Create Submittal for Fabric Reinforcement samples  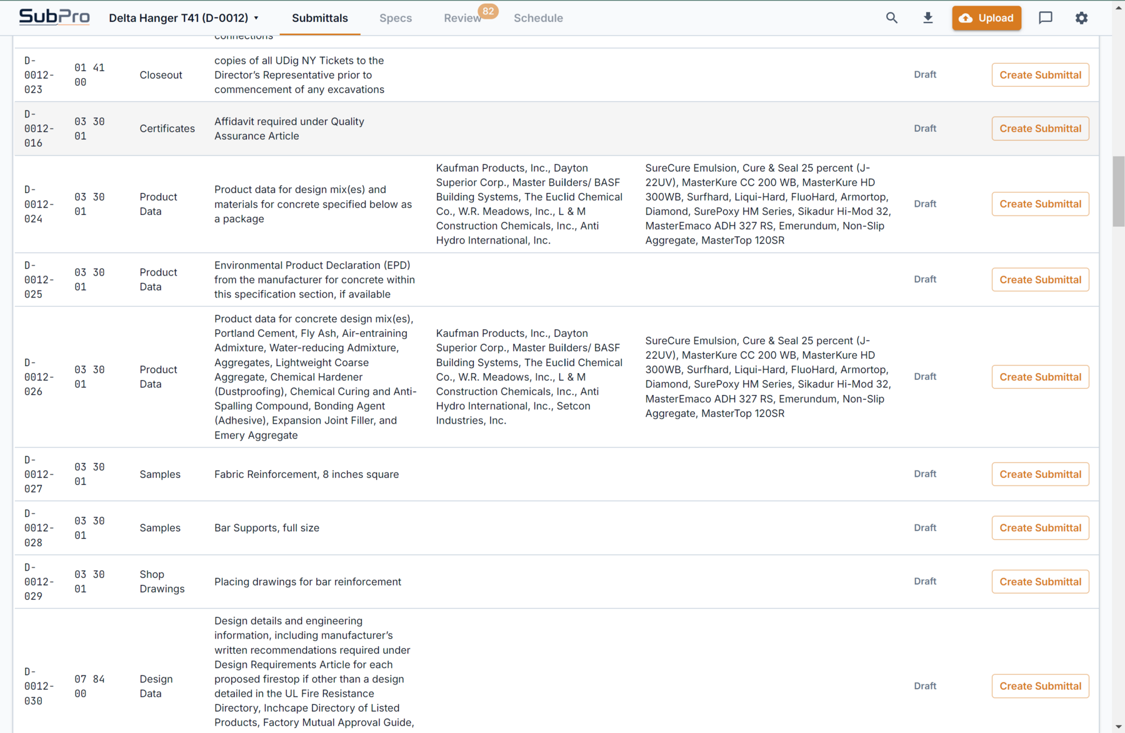[1040, 474]
